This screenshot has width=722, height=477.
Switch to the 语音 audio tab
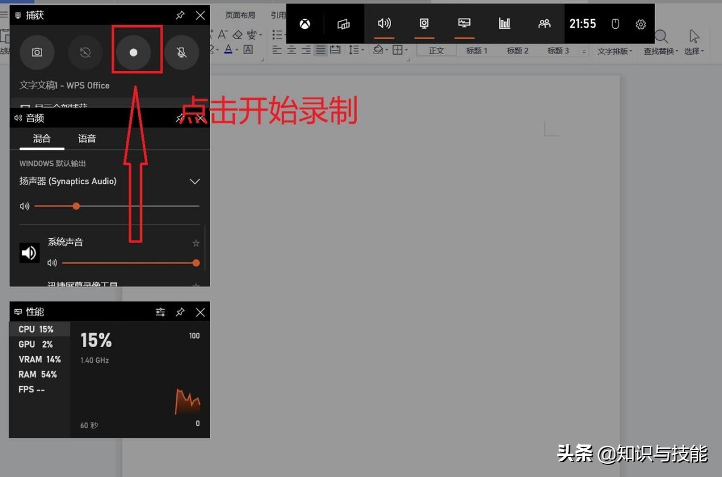tap(86, 138)
